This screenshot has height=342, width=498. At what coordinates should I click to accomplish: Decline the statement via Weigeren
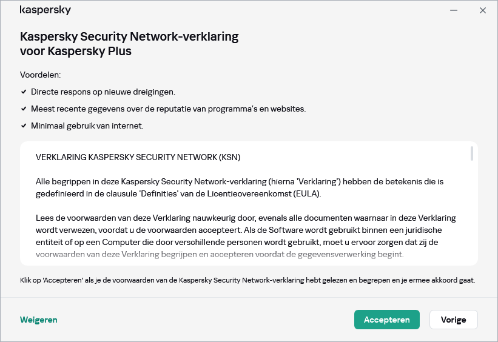[x=39, y=320]
